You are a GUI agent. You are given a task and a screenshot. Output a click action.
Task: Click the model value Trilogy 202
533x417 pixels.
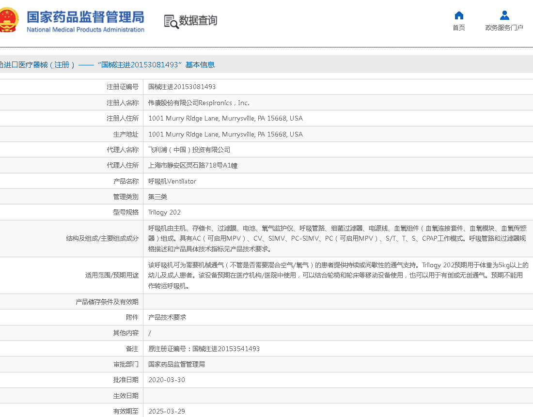[x=164, y=212]
